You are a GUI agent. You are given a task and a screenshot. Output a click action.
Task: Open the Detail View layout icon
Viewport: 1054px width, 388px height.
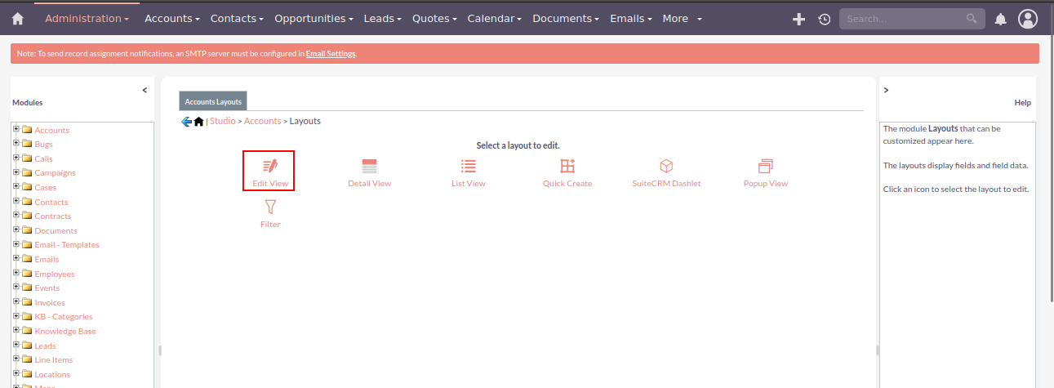click(369, 166)
